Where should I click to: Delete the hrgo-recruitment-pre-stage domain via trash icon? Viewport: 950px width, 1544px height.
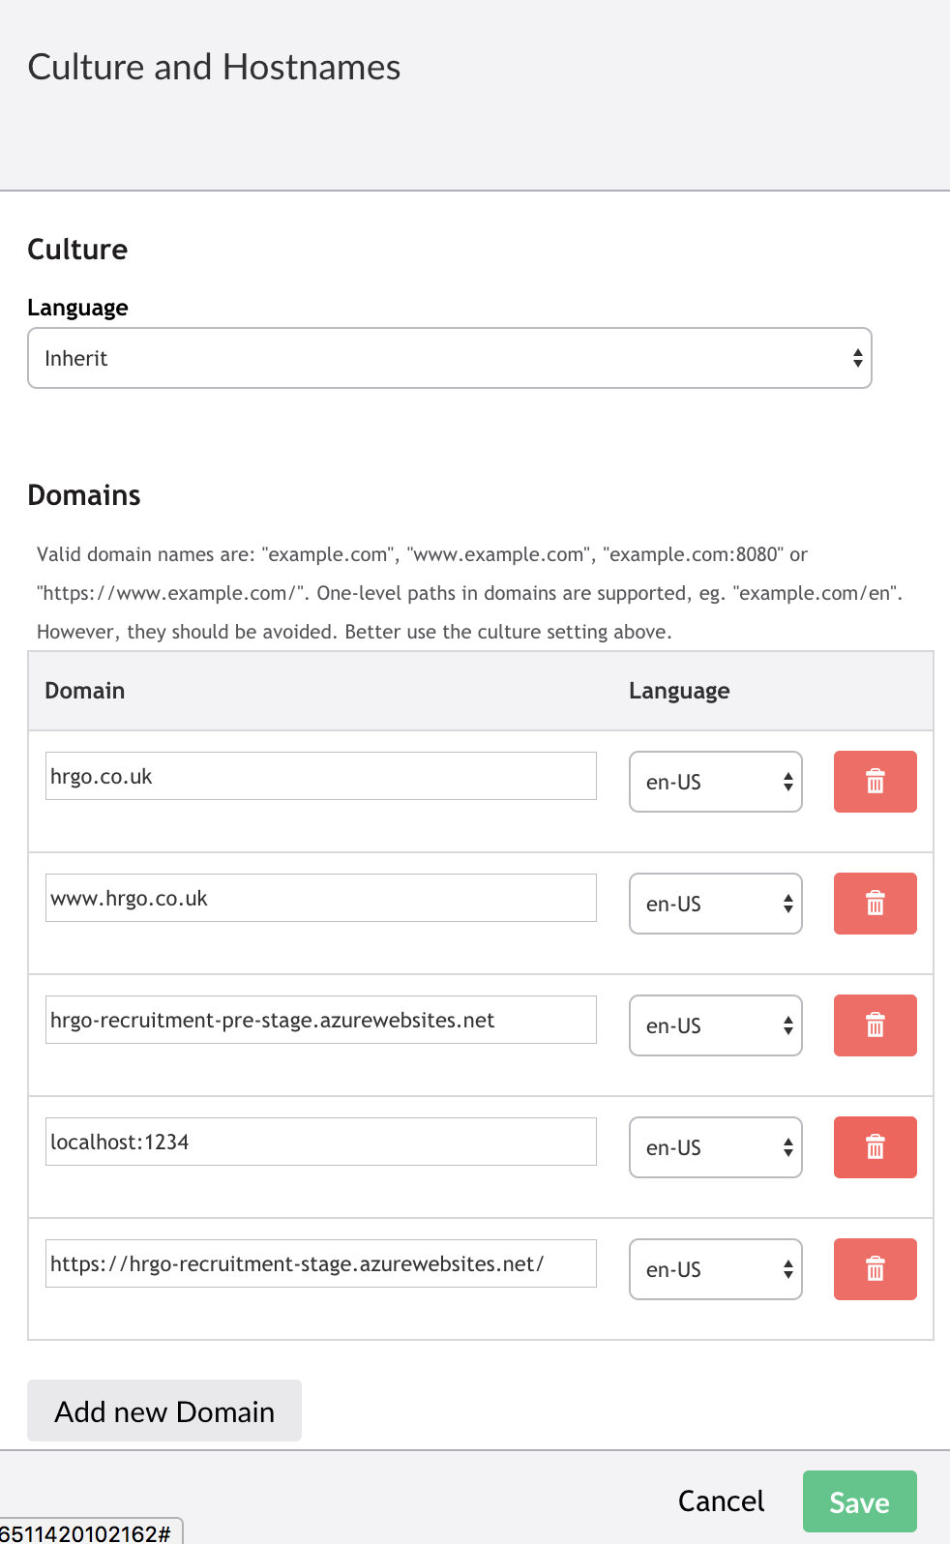tap(875, 1025)
